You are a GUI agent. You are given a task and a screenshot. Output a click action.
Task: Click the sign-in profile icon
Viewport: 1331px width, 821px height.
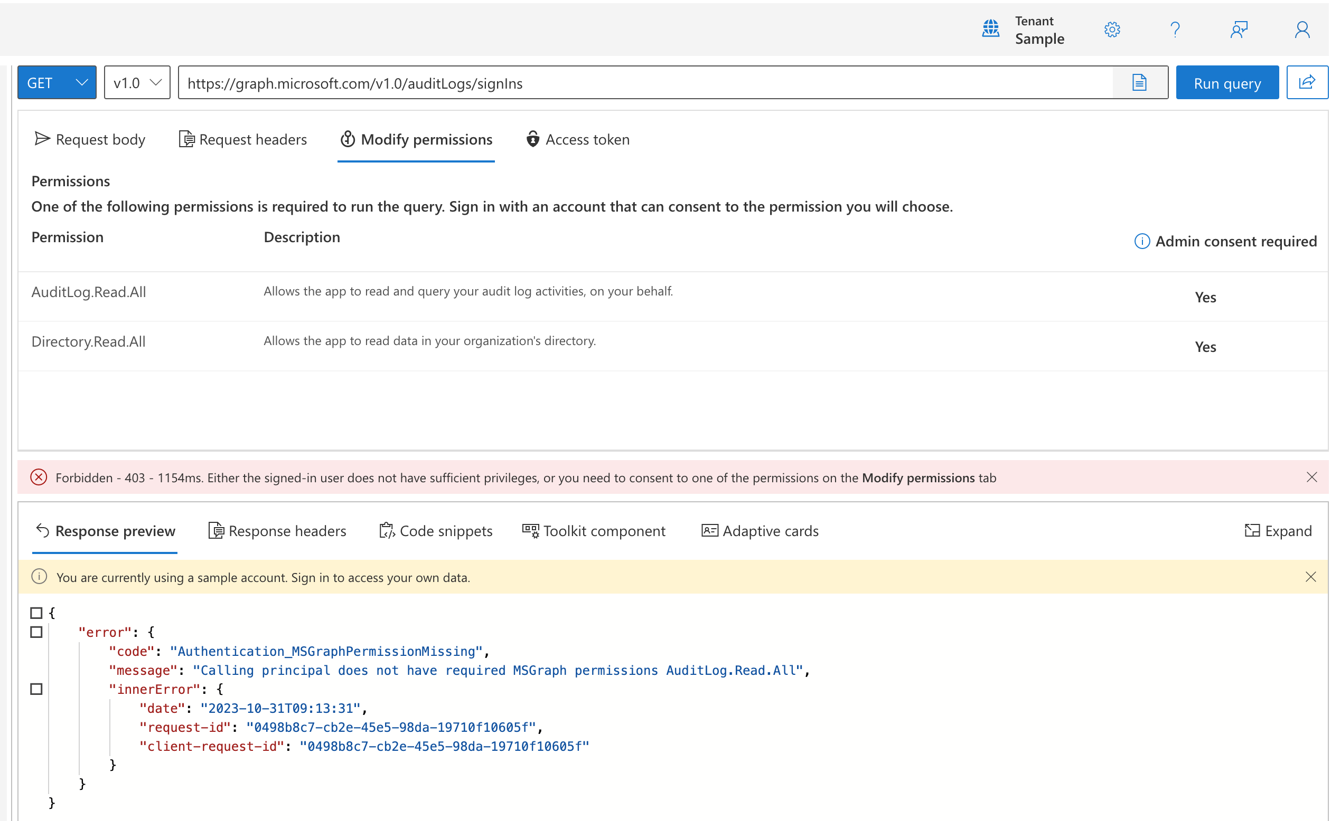pos(1301,30)
